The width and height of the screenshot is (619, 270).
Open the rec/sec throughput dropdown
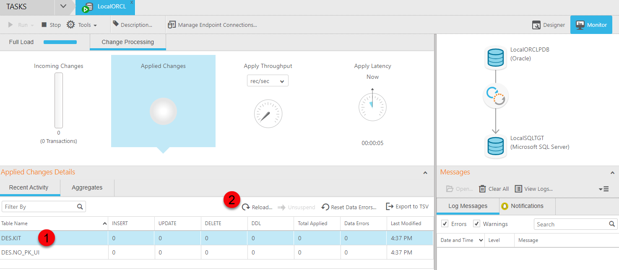[x=268, y=81]
